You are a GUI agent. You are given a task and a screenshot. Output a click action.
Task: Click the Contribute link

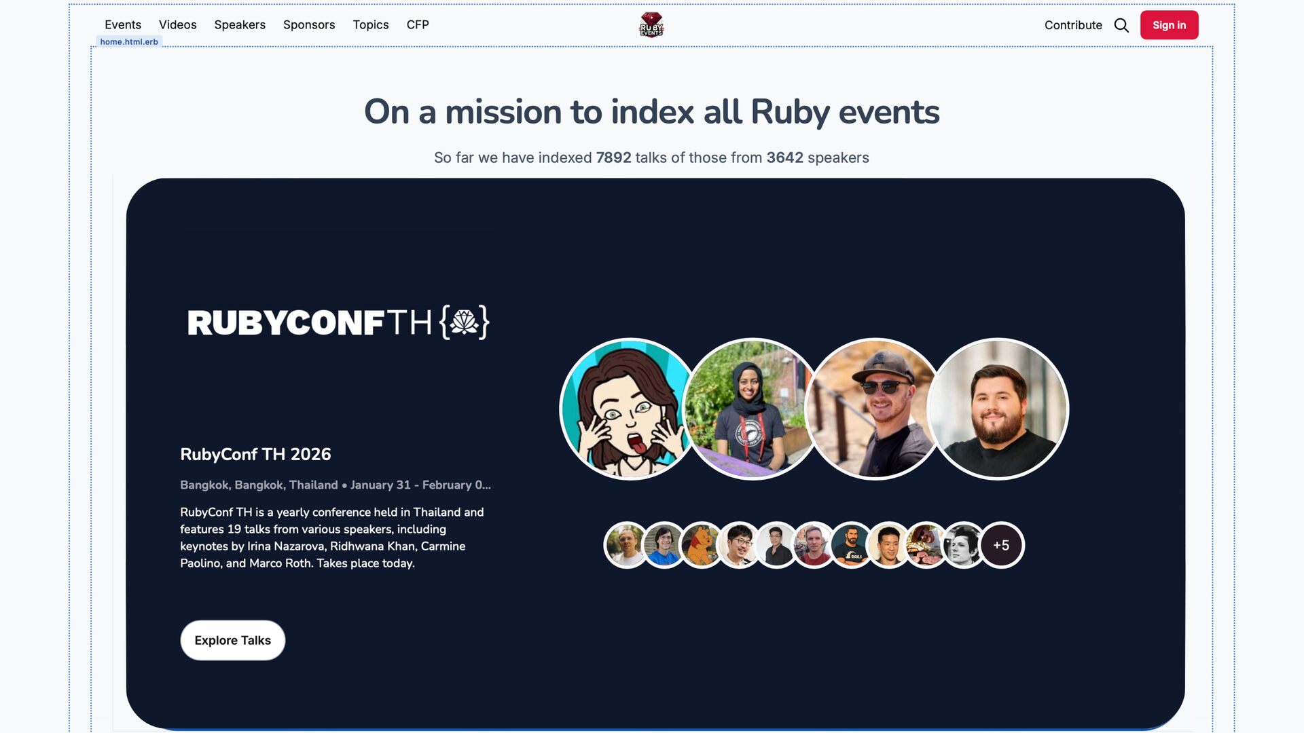click(x=1073, y=25)
